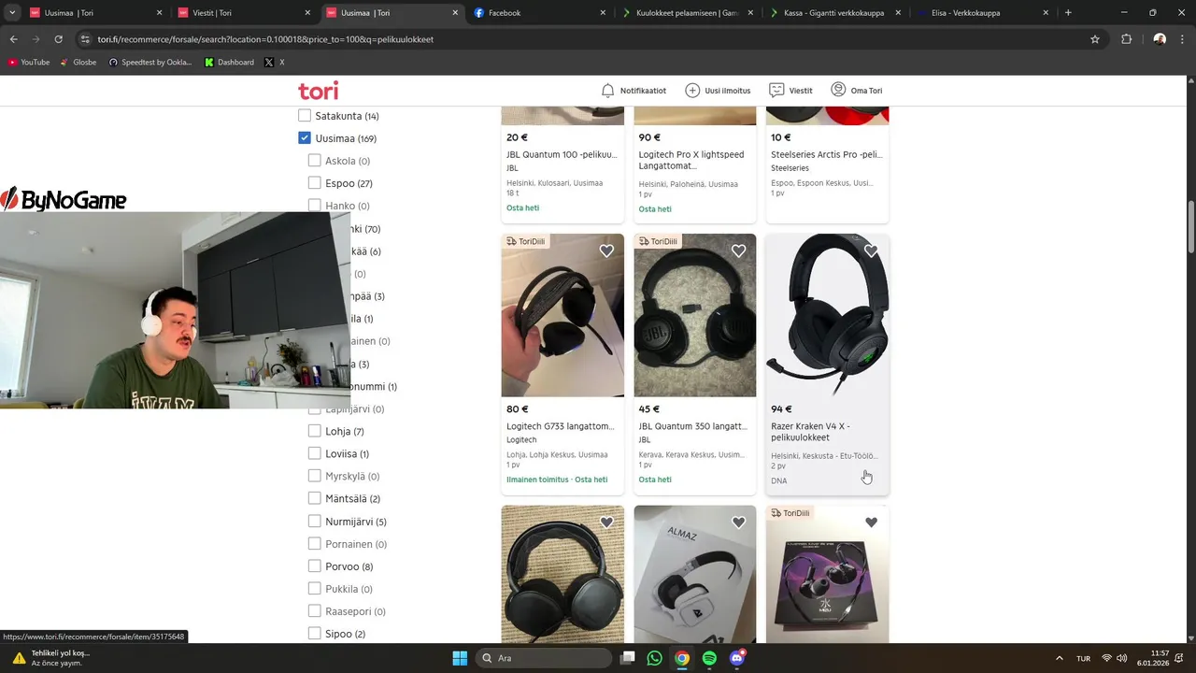
Task: Go back in browser history
Action: coord(13,39)
